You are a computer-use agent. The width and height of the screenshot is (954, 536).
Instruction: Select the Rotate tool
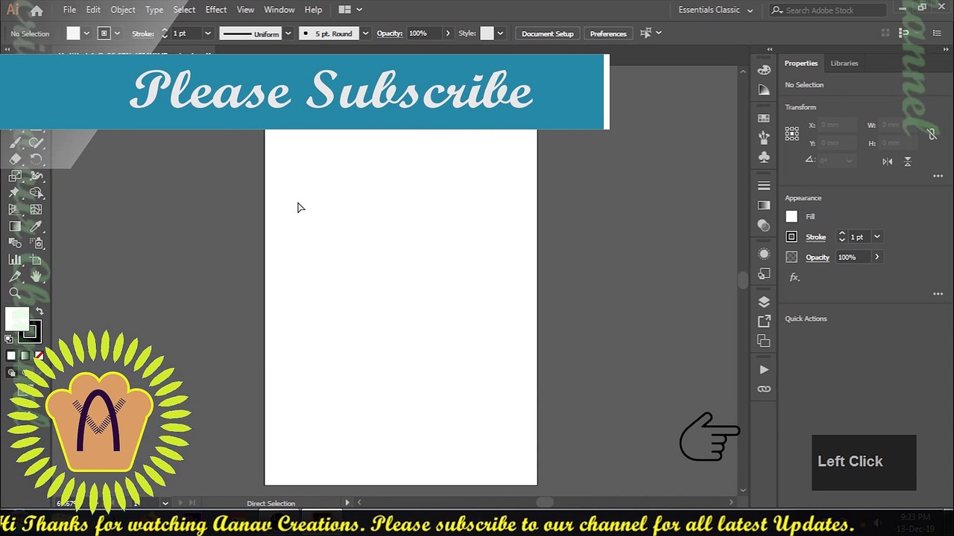click(36, 159)
